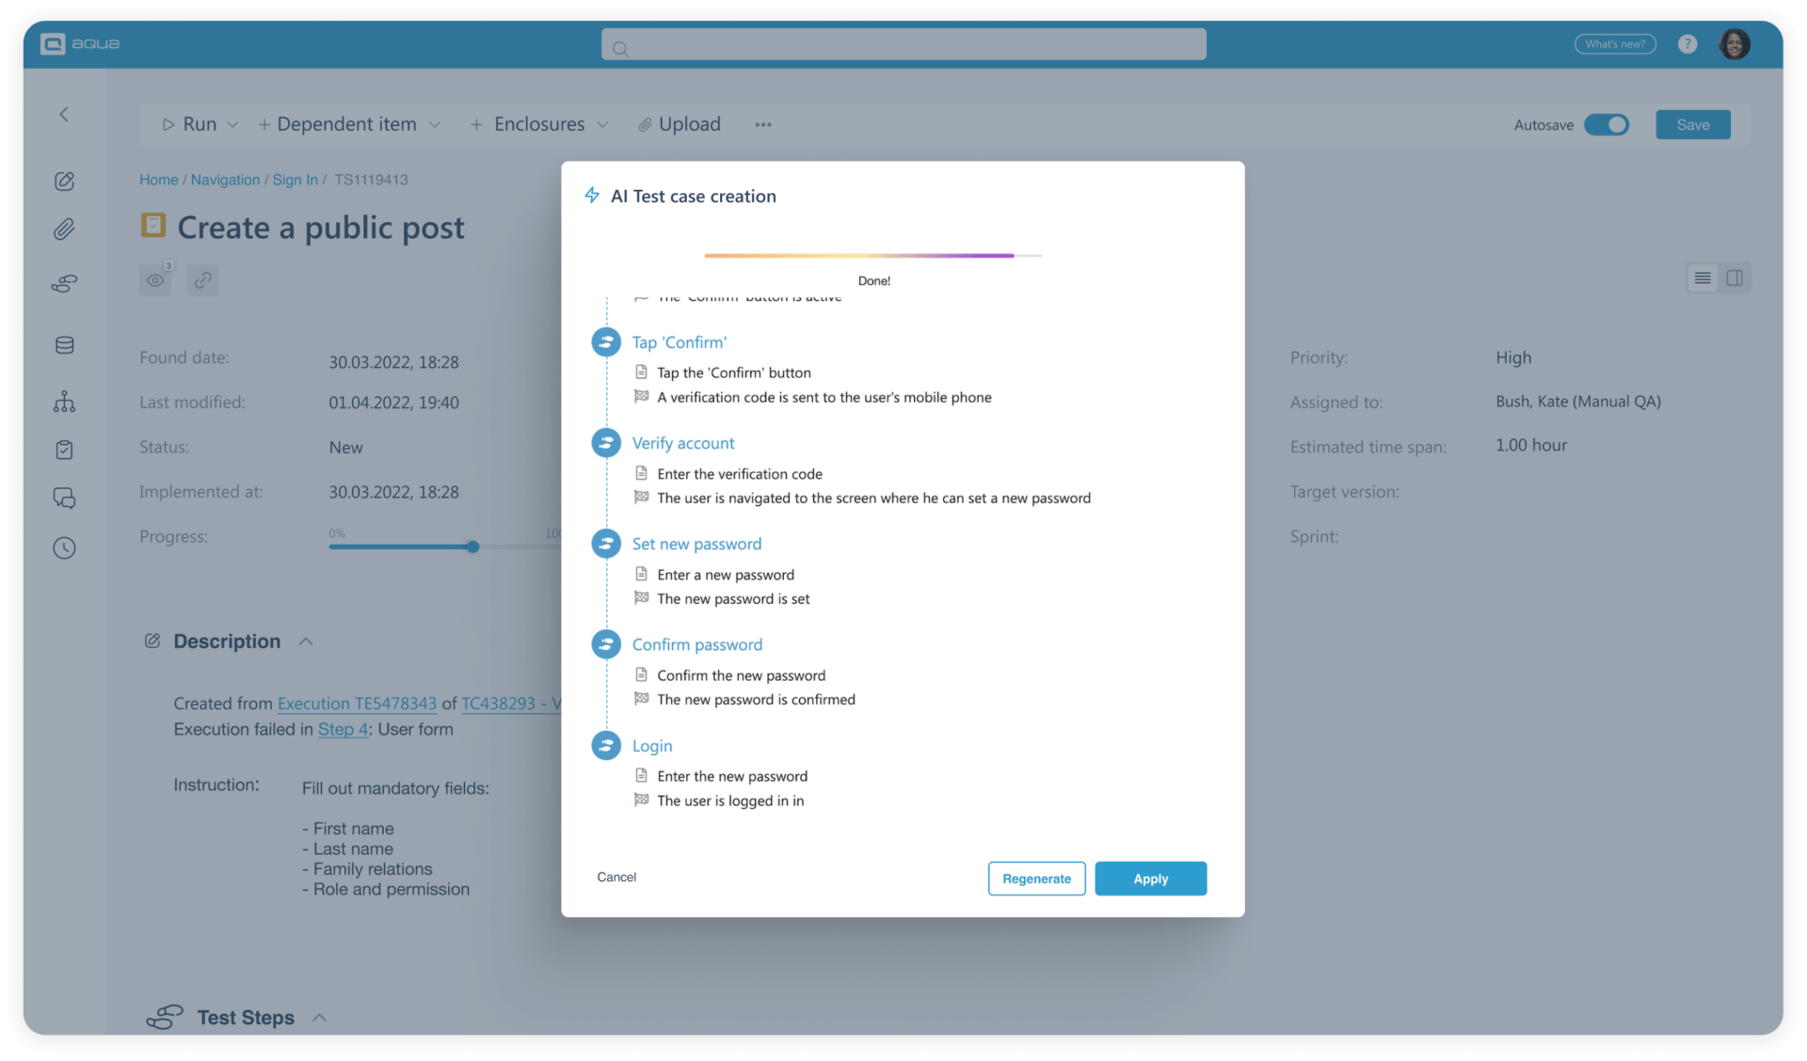
Task: Select the Edit pencil icon in the sidebar
Action: tap(64, 181)
